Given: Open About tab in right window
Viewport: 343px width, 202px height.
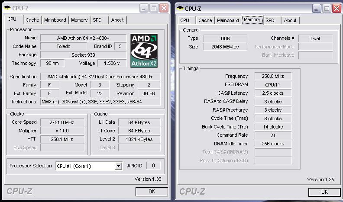Looking at the screenshot, I should coord(290,20).
